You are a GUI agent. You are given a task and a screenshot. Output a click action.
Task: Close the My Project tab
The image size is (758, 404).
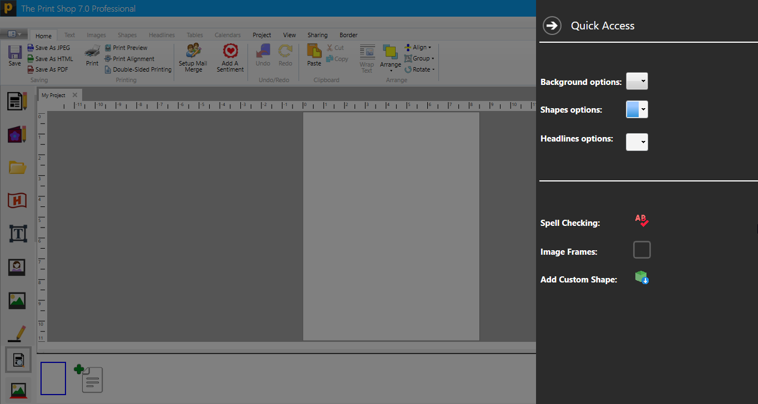click(x=75, y=95)
